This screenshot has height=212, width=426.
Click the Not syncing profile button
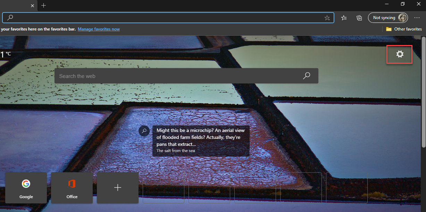pos(388,18)
